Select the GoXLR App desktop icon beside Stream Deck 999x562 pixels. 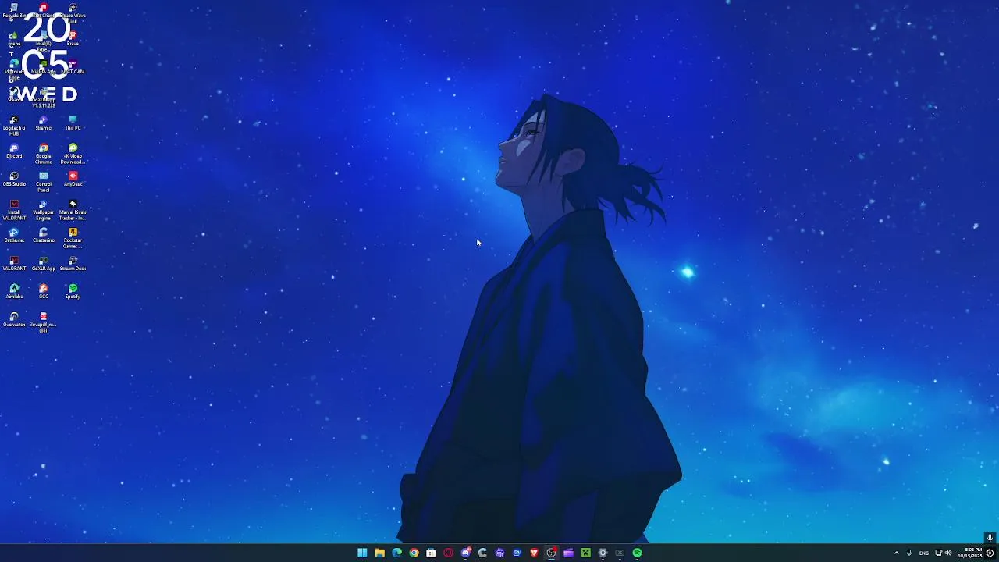(43, 264)
